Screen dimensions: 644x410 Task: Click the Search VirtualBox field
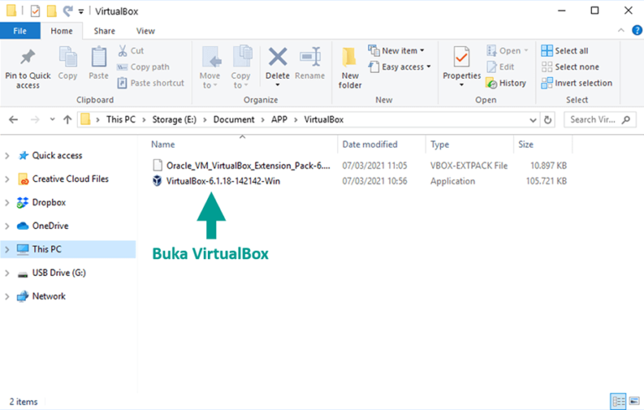click(x=600, y=120)
